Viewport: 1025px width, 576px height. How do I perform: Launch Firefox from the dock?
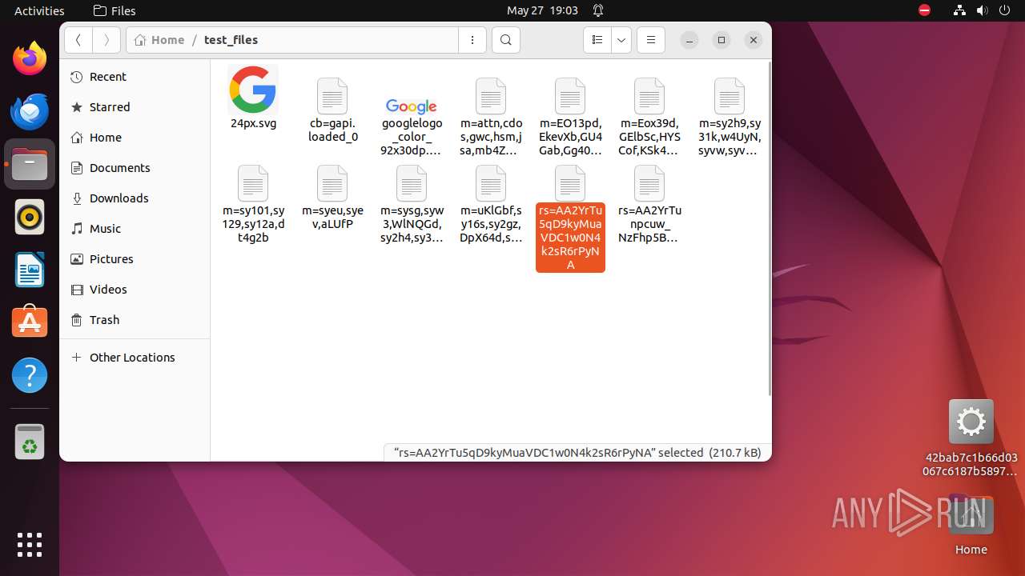coord(30,58)
